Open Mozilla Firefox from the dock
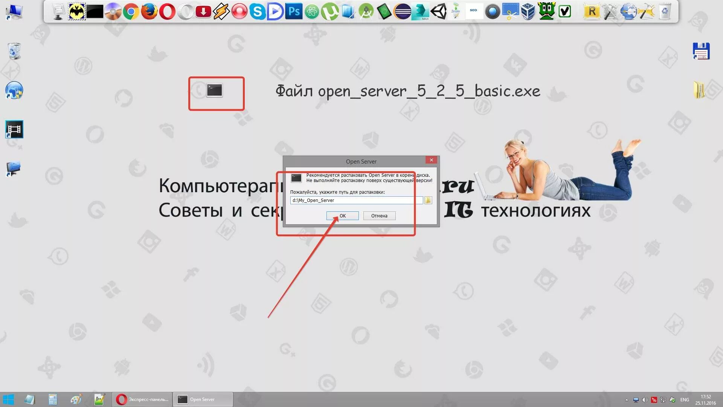The image size is (723, 407). click(x=149, y=12)
